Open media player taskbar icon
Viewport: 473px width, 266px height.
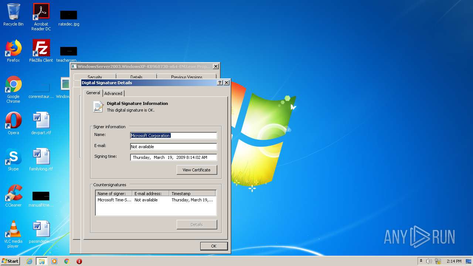[x=54, y=261]
